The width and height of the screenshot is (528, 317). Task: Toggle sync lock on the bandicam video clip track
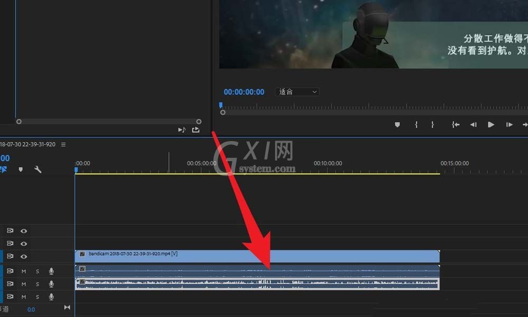(x=10, y=256)
